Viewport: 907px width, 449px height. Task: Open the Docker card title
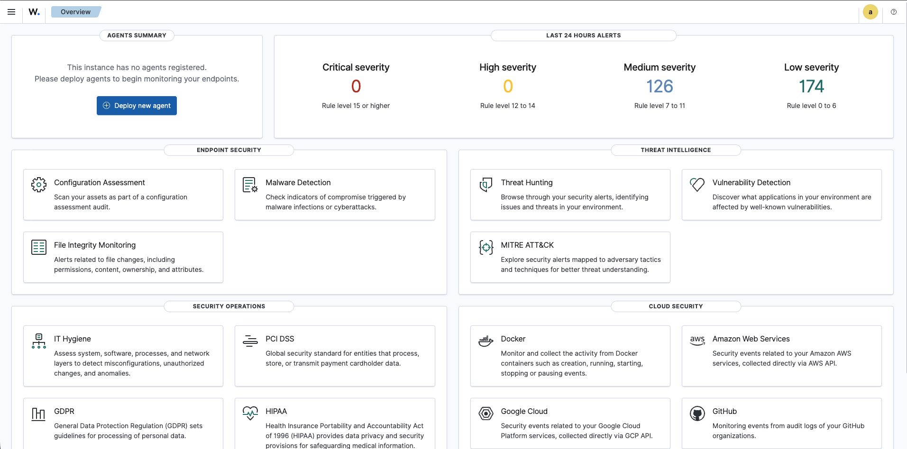point(513,339)
